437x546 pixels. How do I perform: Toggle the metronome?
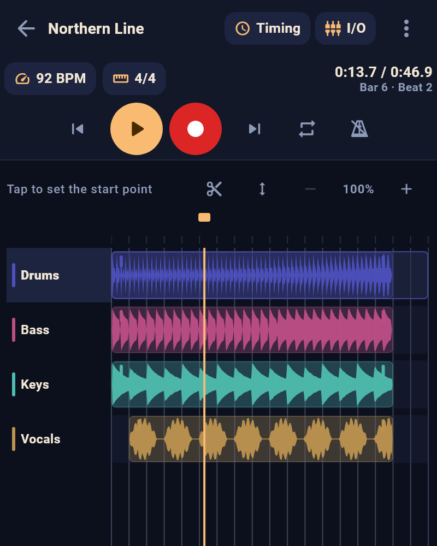click(359, 129)
